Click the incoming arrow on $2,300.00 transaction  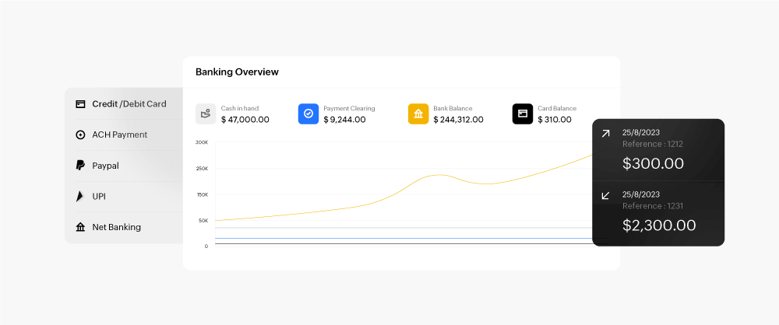605,195
